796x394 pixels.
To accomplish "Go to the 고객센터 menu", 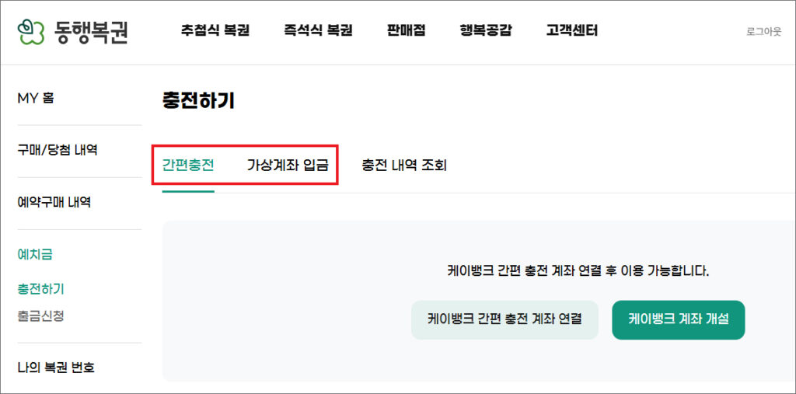I will (571, 31).
